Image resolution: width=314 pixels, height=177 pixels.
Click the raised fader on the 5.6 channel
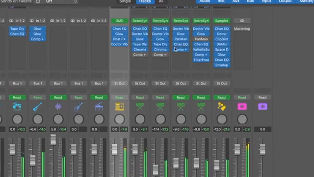(x=53, y=140)
